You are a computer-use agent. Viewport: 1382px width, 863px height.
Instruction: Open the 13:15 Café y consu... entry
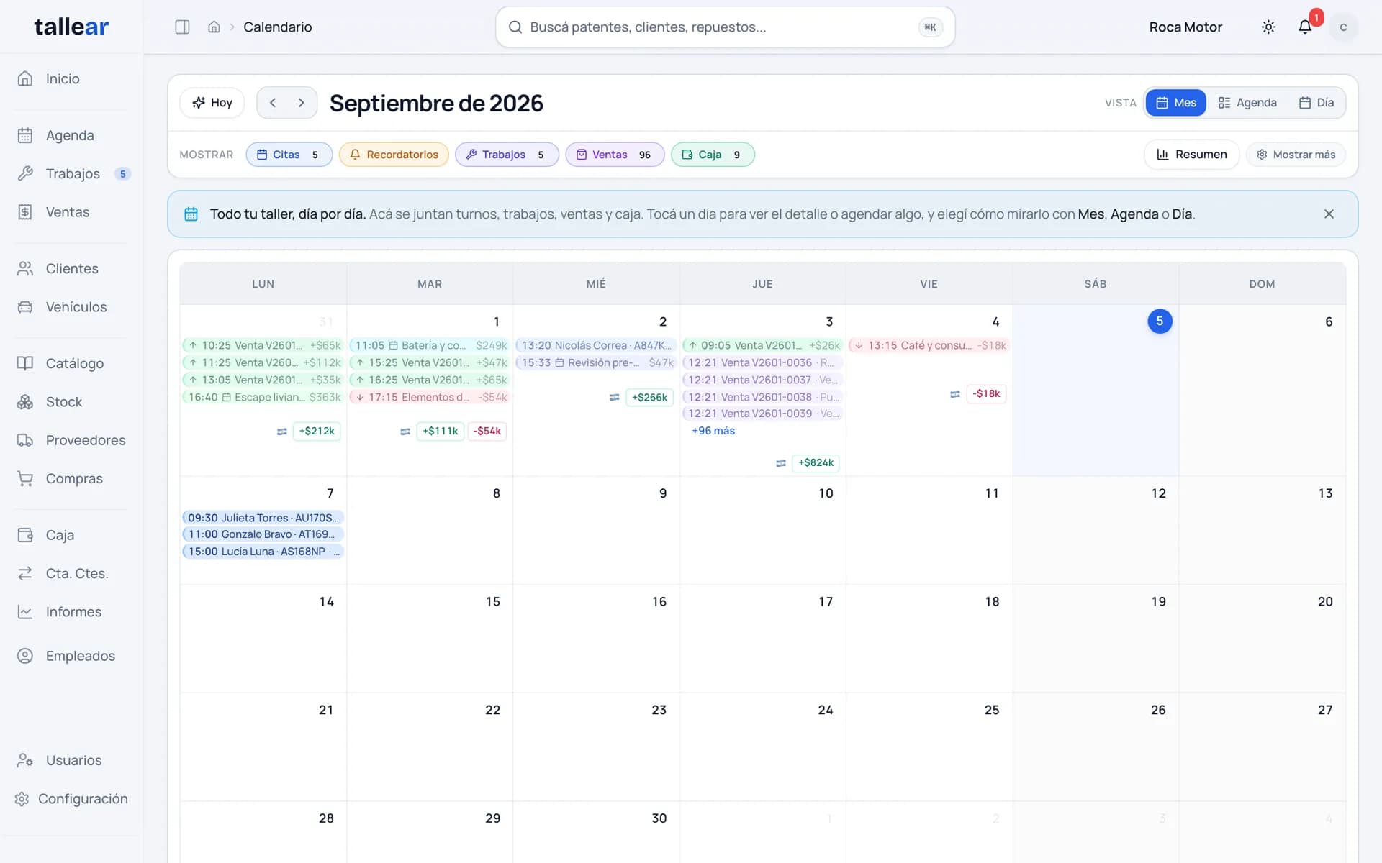(x=929, y=345)
